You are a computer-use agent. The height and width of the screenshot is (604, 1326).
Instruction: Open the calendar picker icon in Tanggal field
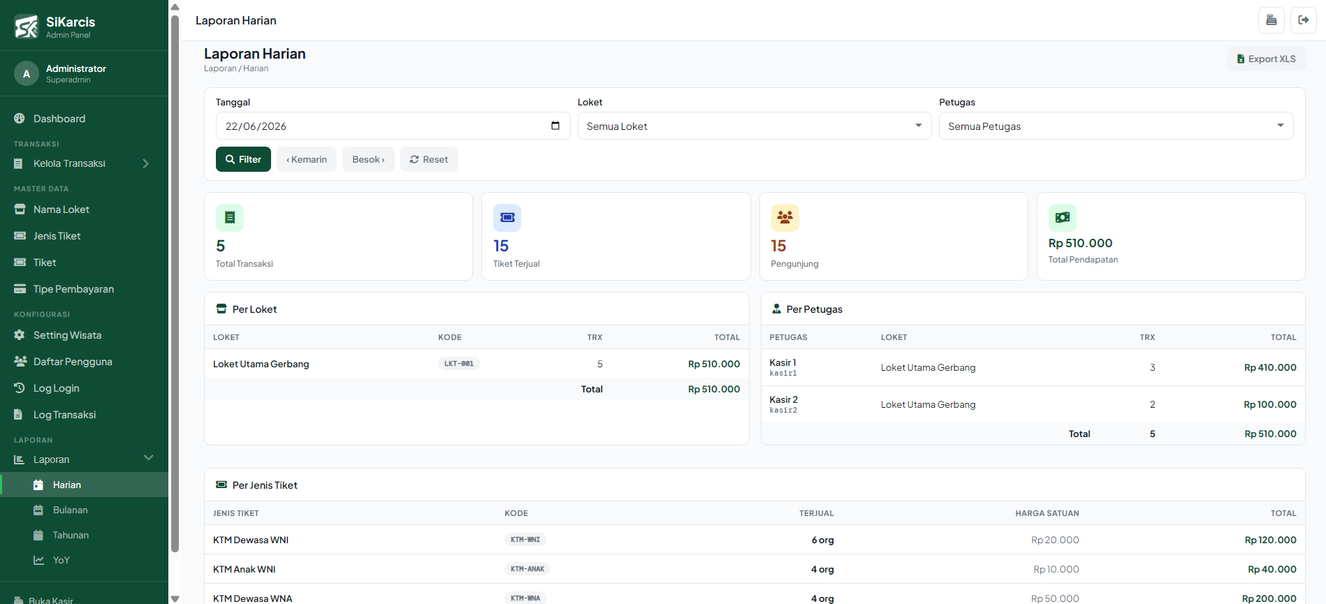[x=555, y=126]
